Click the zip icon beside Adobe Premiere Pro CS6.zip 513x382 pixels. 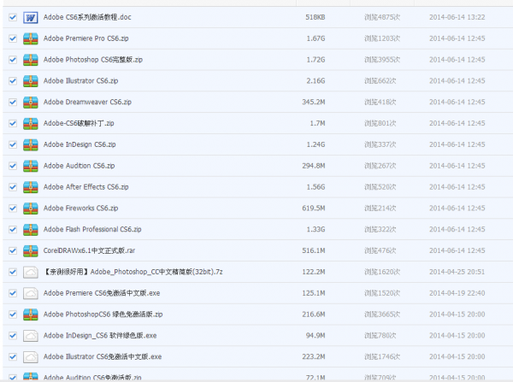click(31, 38)
